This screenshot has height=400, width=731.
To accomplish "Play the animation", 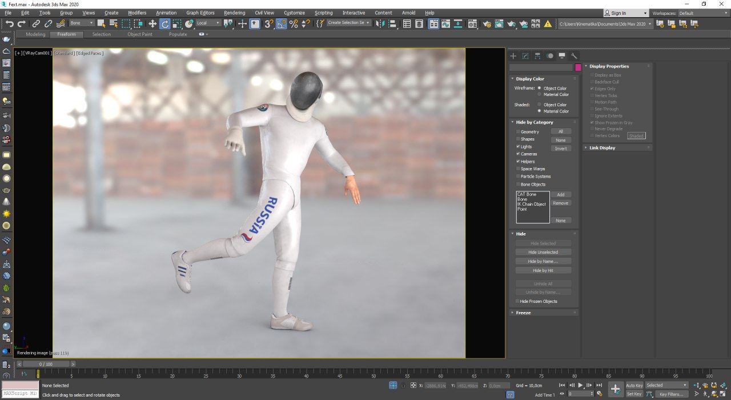I will [581, 385].
